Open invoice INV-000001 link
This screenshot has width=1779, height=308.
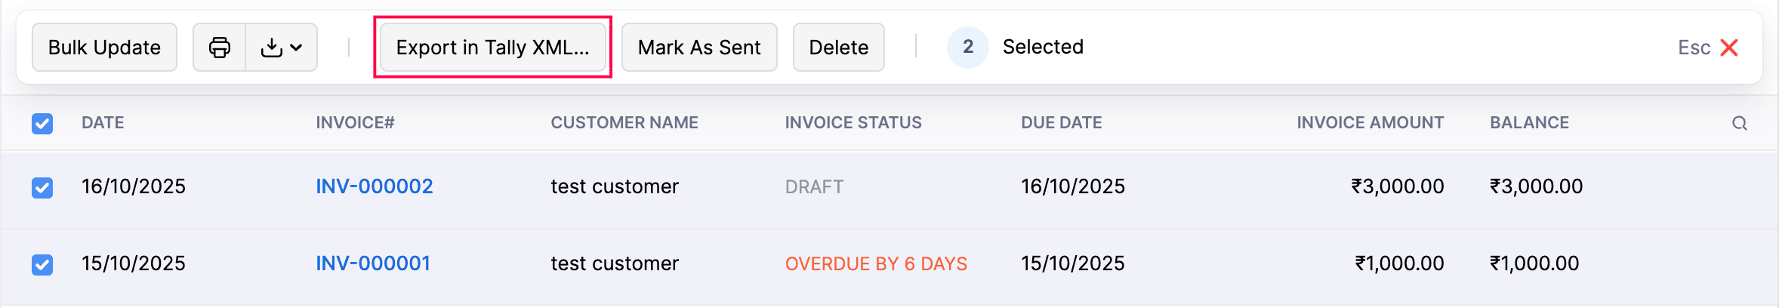point(372,263)
